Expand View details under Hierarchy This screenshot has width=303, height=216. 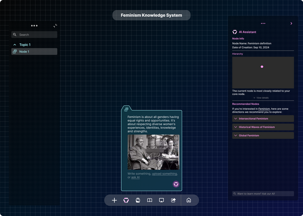[x=261, y=98]
